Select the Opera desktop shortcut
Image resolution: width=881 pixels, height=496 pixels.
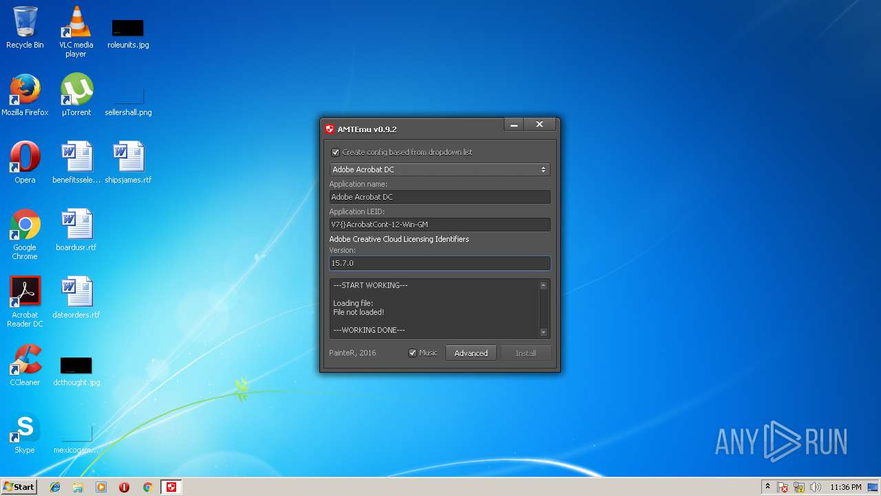(25, 163)
